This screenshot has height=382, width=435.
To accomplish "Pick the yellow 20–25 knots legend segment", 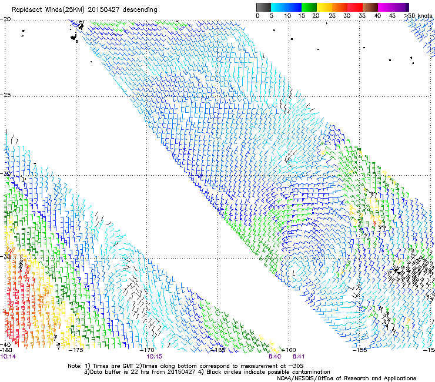I will 324,7.
